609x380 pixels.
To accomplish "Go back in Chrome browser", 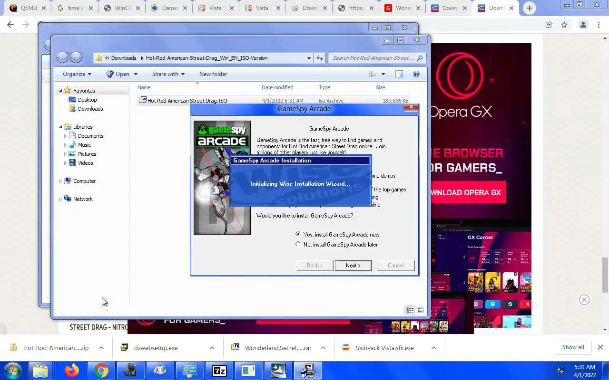I will click(10, 25).
